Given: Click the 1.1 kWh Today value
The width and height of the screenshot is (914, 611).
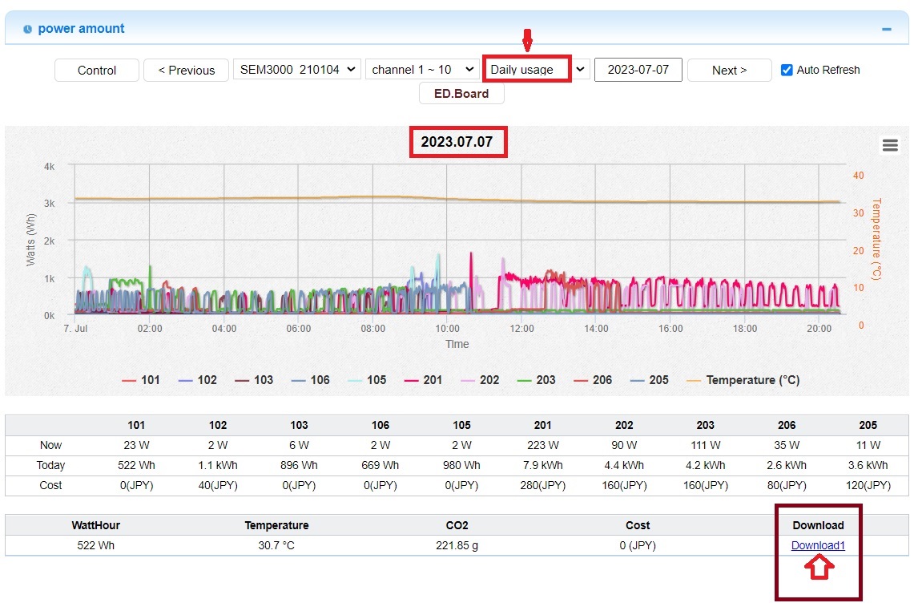Looking at the screenshot, I should (218, 465).
